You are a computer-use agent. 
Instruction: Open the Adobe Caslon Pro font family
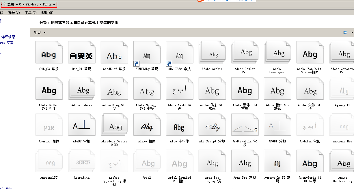245,52
